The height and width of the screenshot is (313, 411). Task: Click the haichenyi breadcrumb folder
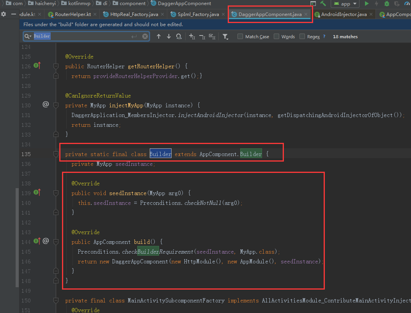pyautogui.click(x=42, y=4)
